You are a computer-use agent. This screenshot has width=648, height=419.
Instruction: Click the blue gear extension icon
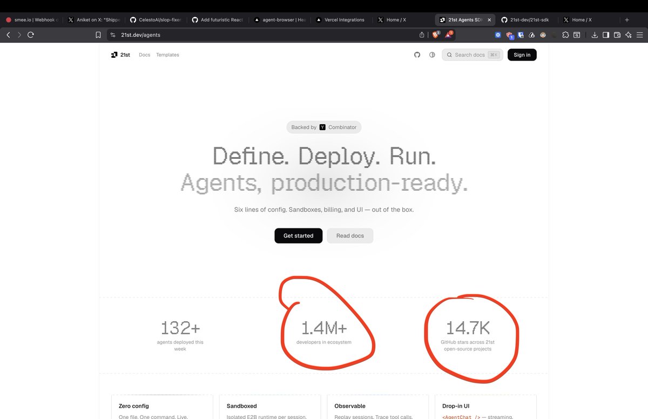coord(498,35)
